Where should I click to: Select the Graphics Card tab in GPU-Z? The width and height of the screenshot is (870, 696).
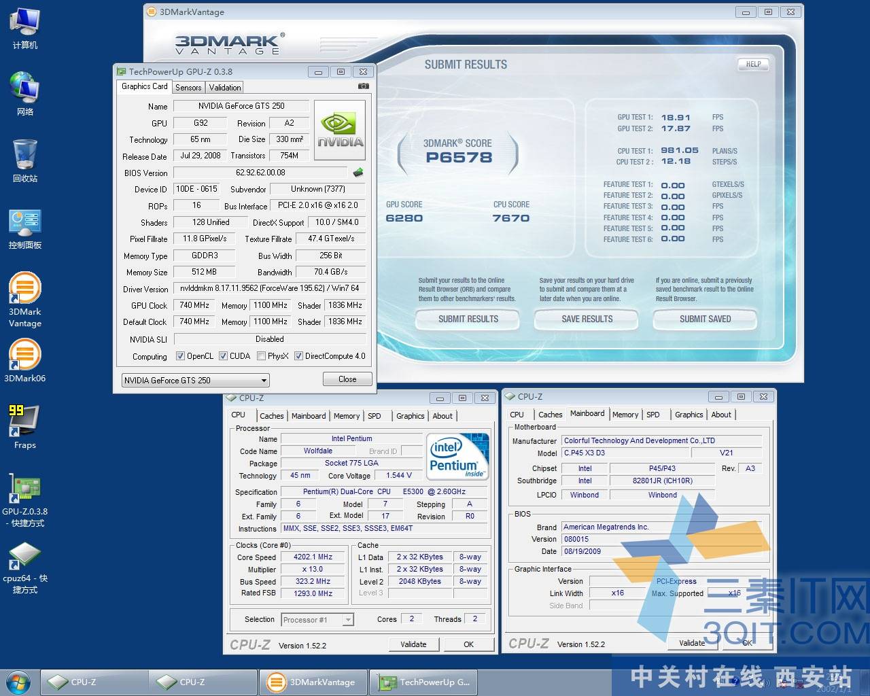144,86
